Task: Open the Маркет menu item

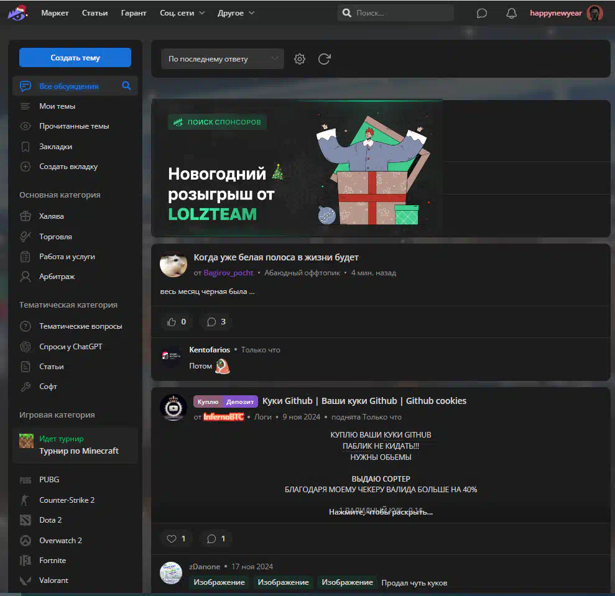Action: pyautogui.click(x=55, y=13)
